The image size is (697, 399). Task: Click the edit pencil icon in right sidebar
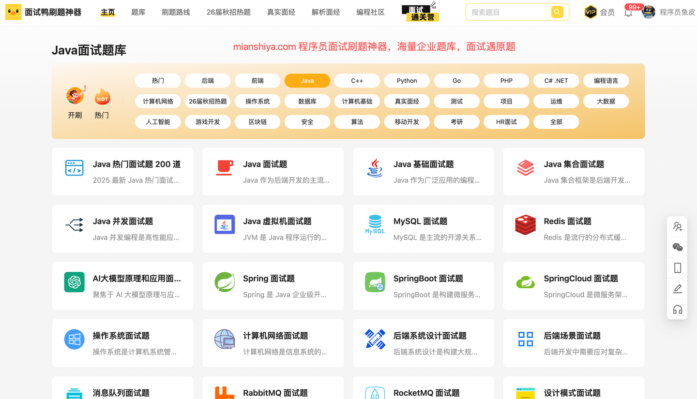[677, 289]
